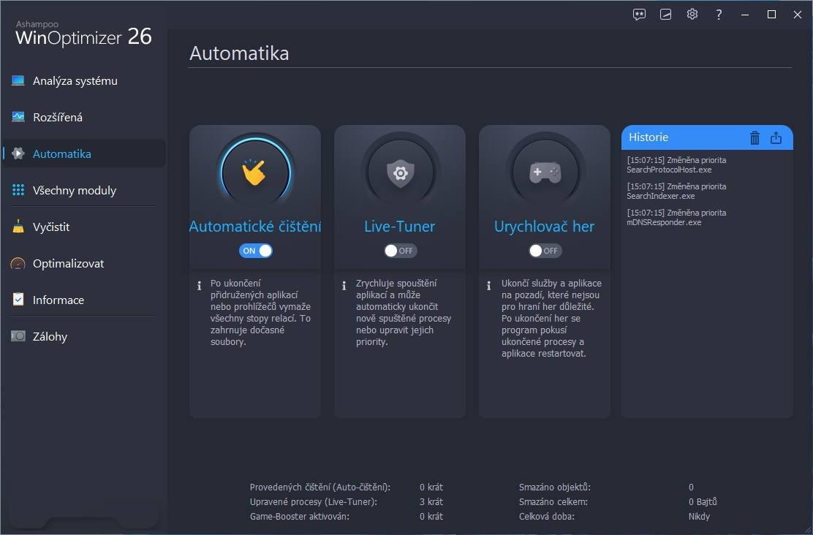813x535 pixels.
Task: Enable the Urychlovač her switch
Action: 545,251
